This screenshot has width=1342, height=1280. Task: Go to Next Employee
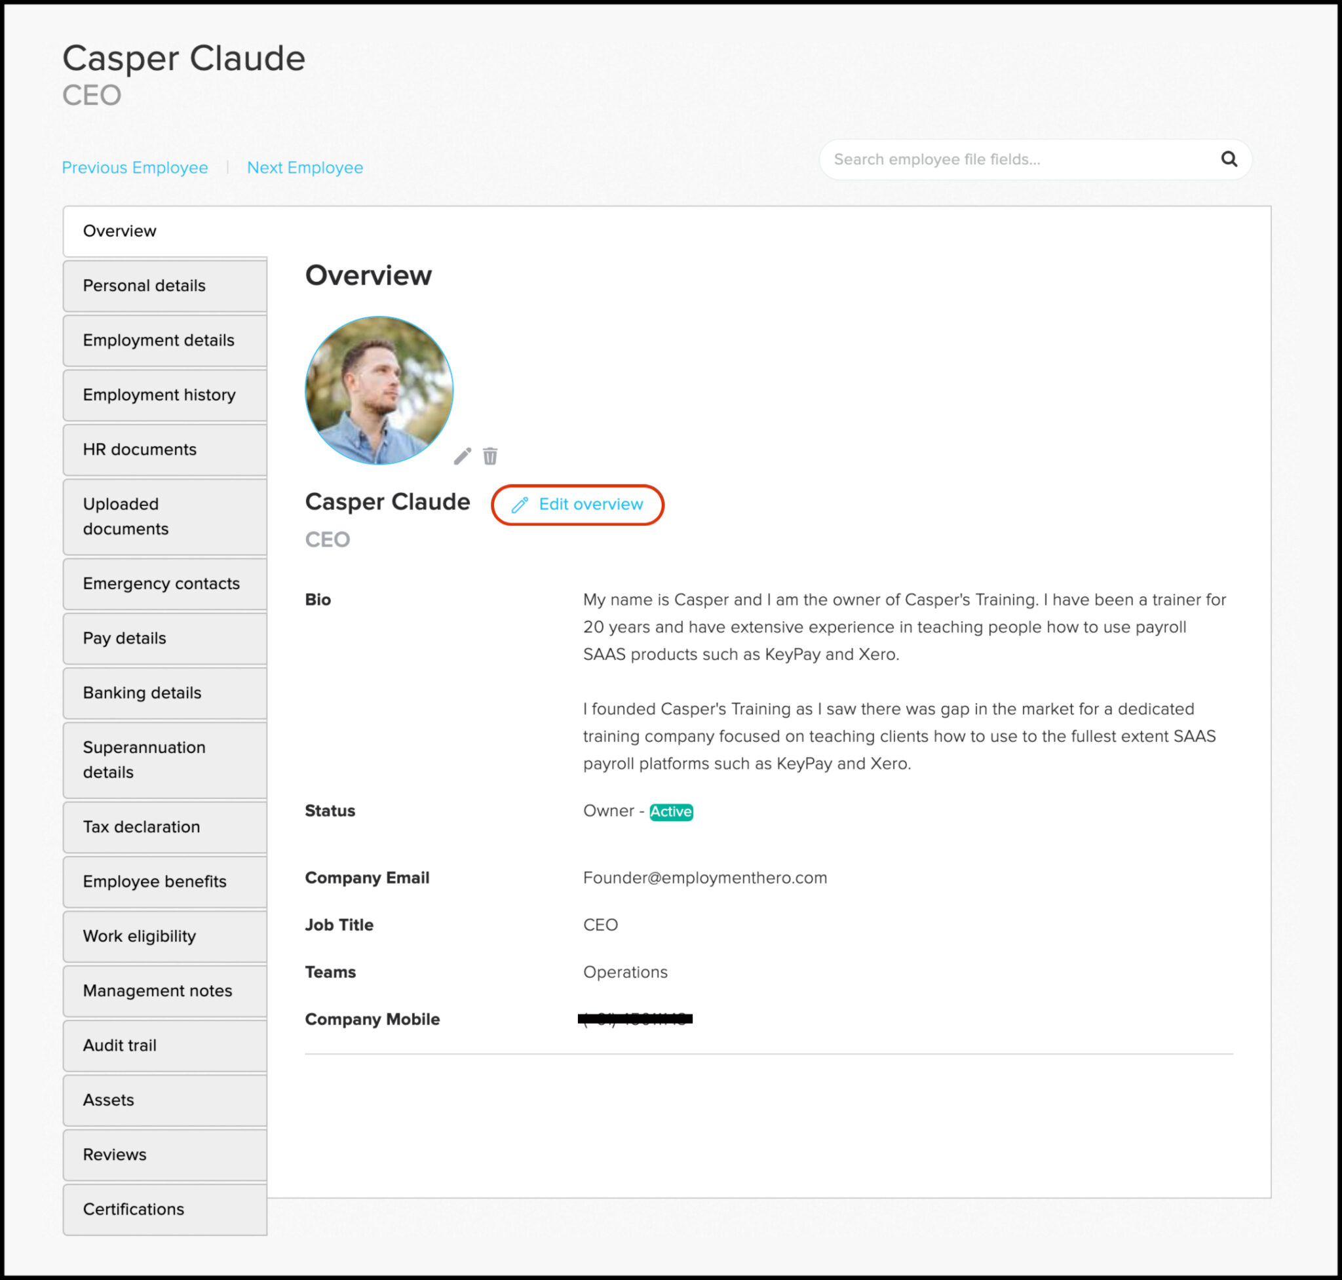coord(304,167)
